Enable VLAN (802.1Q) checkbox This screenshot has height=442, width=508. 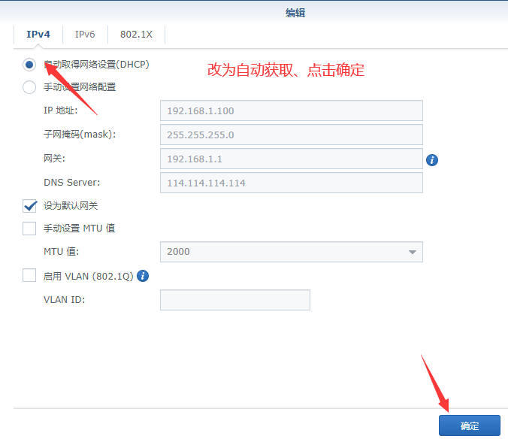click(x=29, y=276)
